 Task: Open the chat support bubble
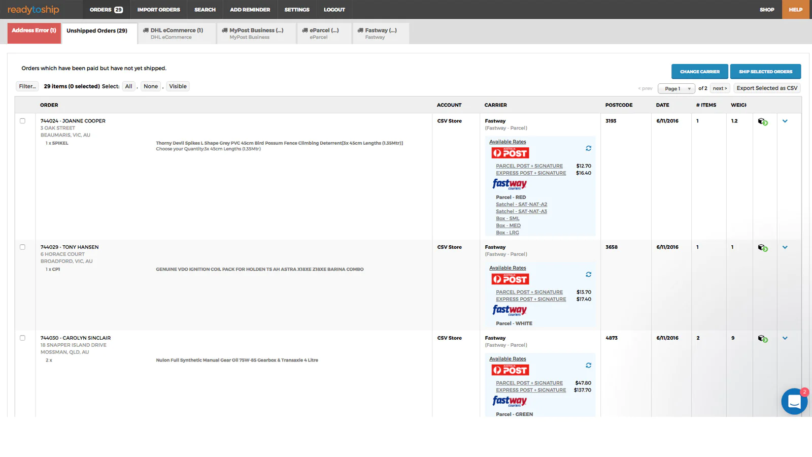tap(794, 402)
